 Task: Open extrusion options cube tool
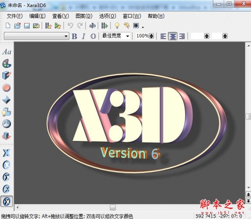pyautogui.click(x=7, y=75)
